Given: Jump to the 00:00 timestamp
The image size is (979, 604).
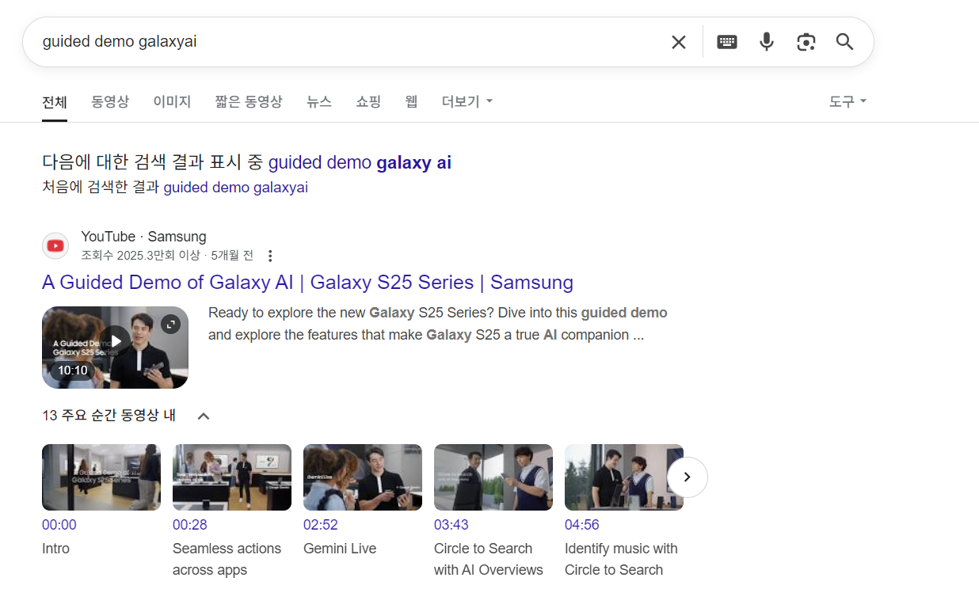Looking at the screenshot, I should click(59, 525).
